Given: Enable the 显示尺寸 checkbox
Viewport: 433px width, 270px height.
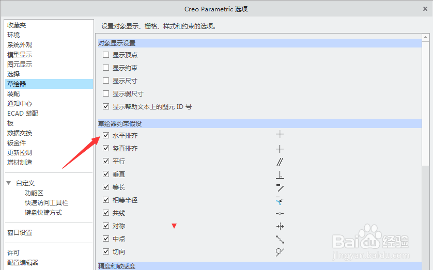Looking at the screenshot, I should (106, 81).
